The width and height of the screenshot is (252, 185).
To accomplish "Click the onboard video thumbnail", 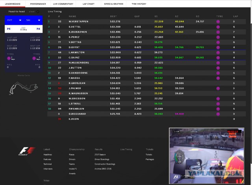I will tap(207, 156).
